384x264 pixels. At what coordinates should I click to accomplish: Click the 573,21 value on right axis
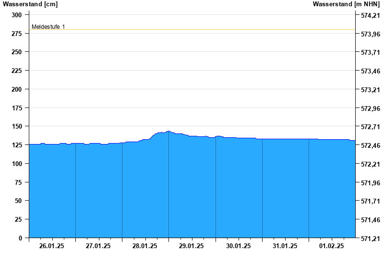tap(370, 90)
